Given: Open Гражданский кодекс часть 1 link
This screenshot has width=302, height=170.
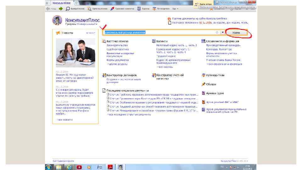Looking at the screenshot, I should [173, 49].
